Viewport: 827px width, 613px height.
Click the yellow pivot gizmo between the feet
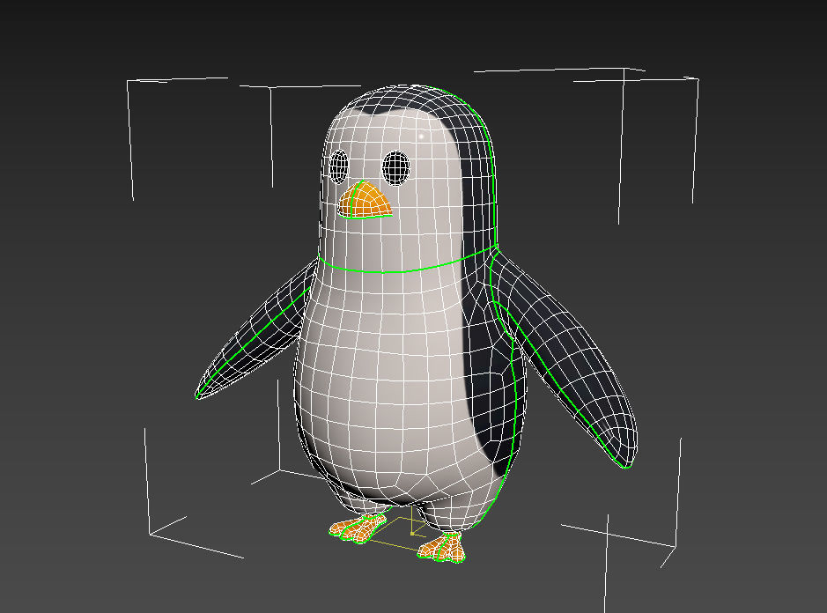pos(412,534)
